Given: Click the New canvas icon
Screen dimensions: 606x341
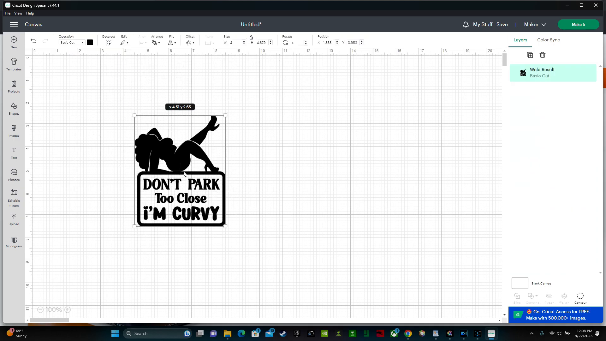Looking at the screenshot, I should pos(14,40).
